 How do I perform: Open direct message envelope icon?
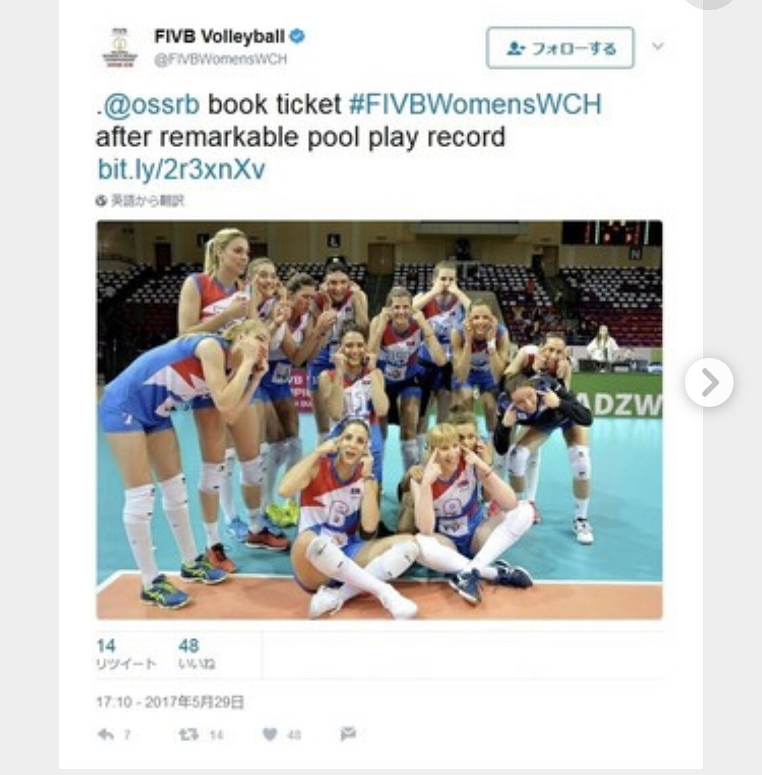pyautogui.click(x=348, y=734)
